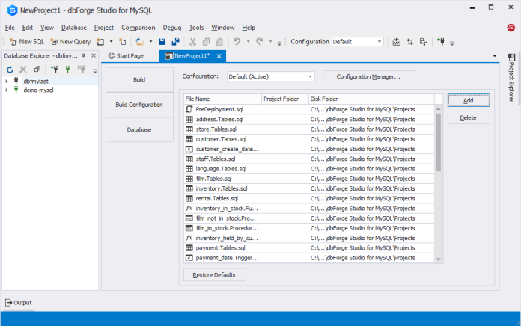
Task: Click the user account avatar icon
Action: pyautogui.click(x=511, y=28)
